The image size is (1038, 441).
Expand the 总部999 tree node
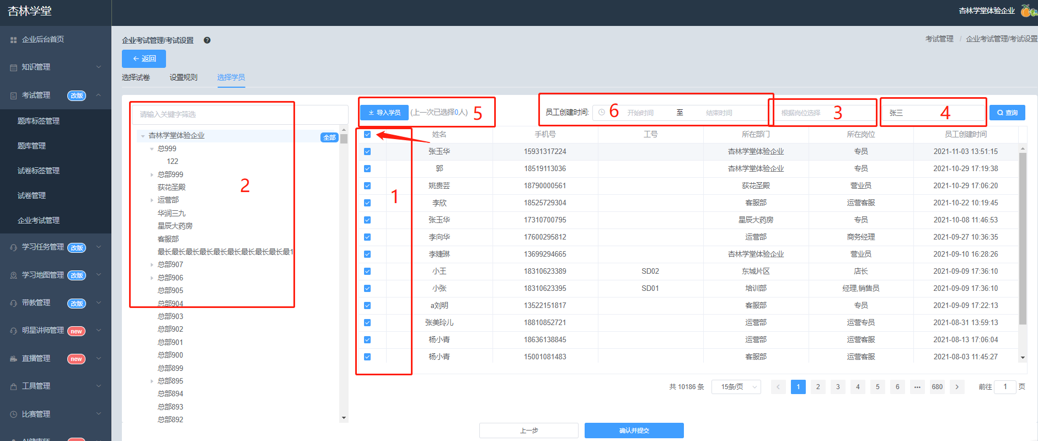pos(152,174)
